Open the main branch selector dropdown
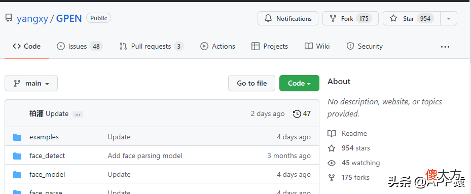 click(31, 83)
